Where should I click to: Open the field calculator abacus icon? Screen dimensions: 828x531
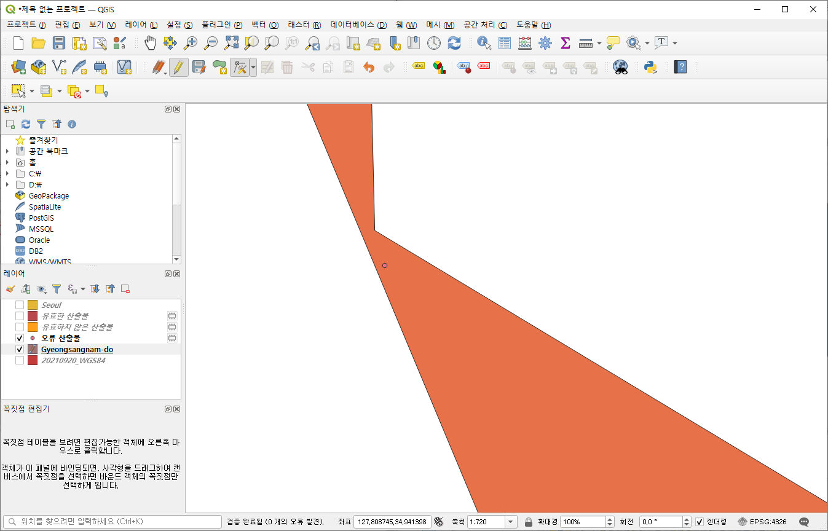pyautogui.click(x=525, y=43)
